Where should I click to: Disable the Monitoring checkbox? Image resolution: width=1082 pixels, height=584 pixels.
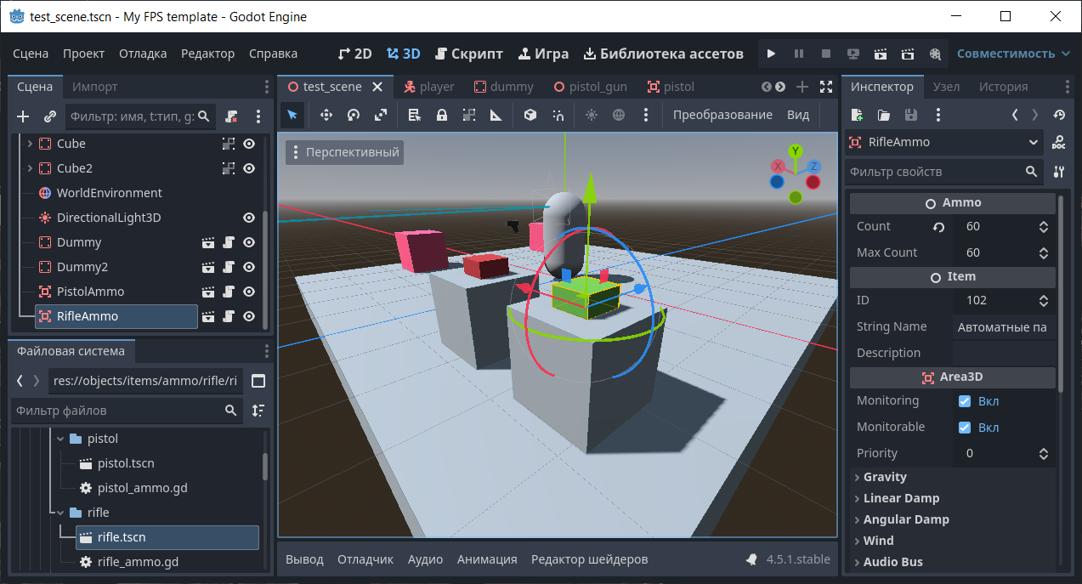click(x=965, y=401)
